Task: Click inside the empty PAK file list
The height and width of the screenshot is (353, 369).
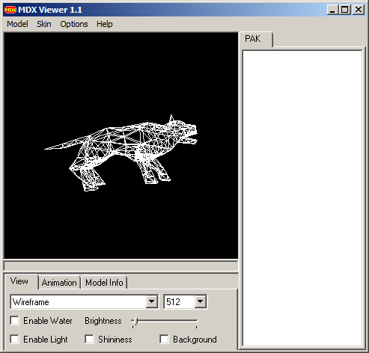Action: pos(302,198)
